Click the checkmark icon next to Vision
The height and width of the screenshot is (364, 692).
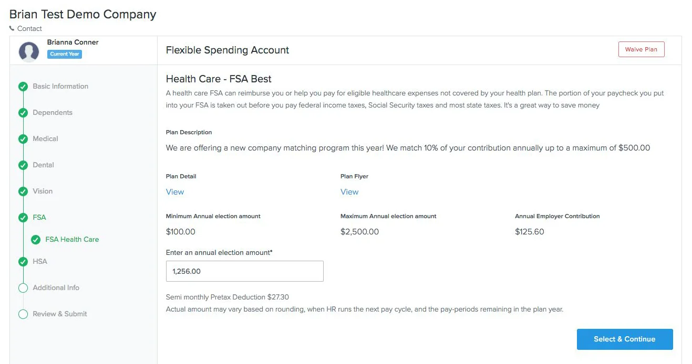click(x=23, y=191)
